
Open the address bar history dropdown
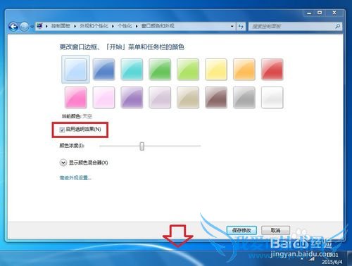click(x=232, y=26)
